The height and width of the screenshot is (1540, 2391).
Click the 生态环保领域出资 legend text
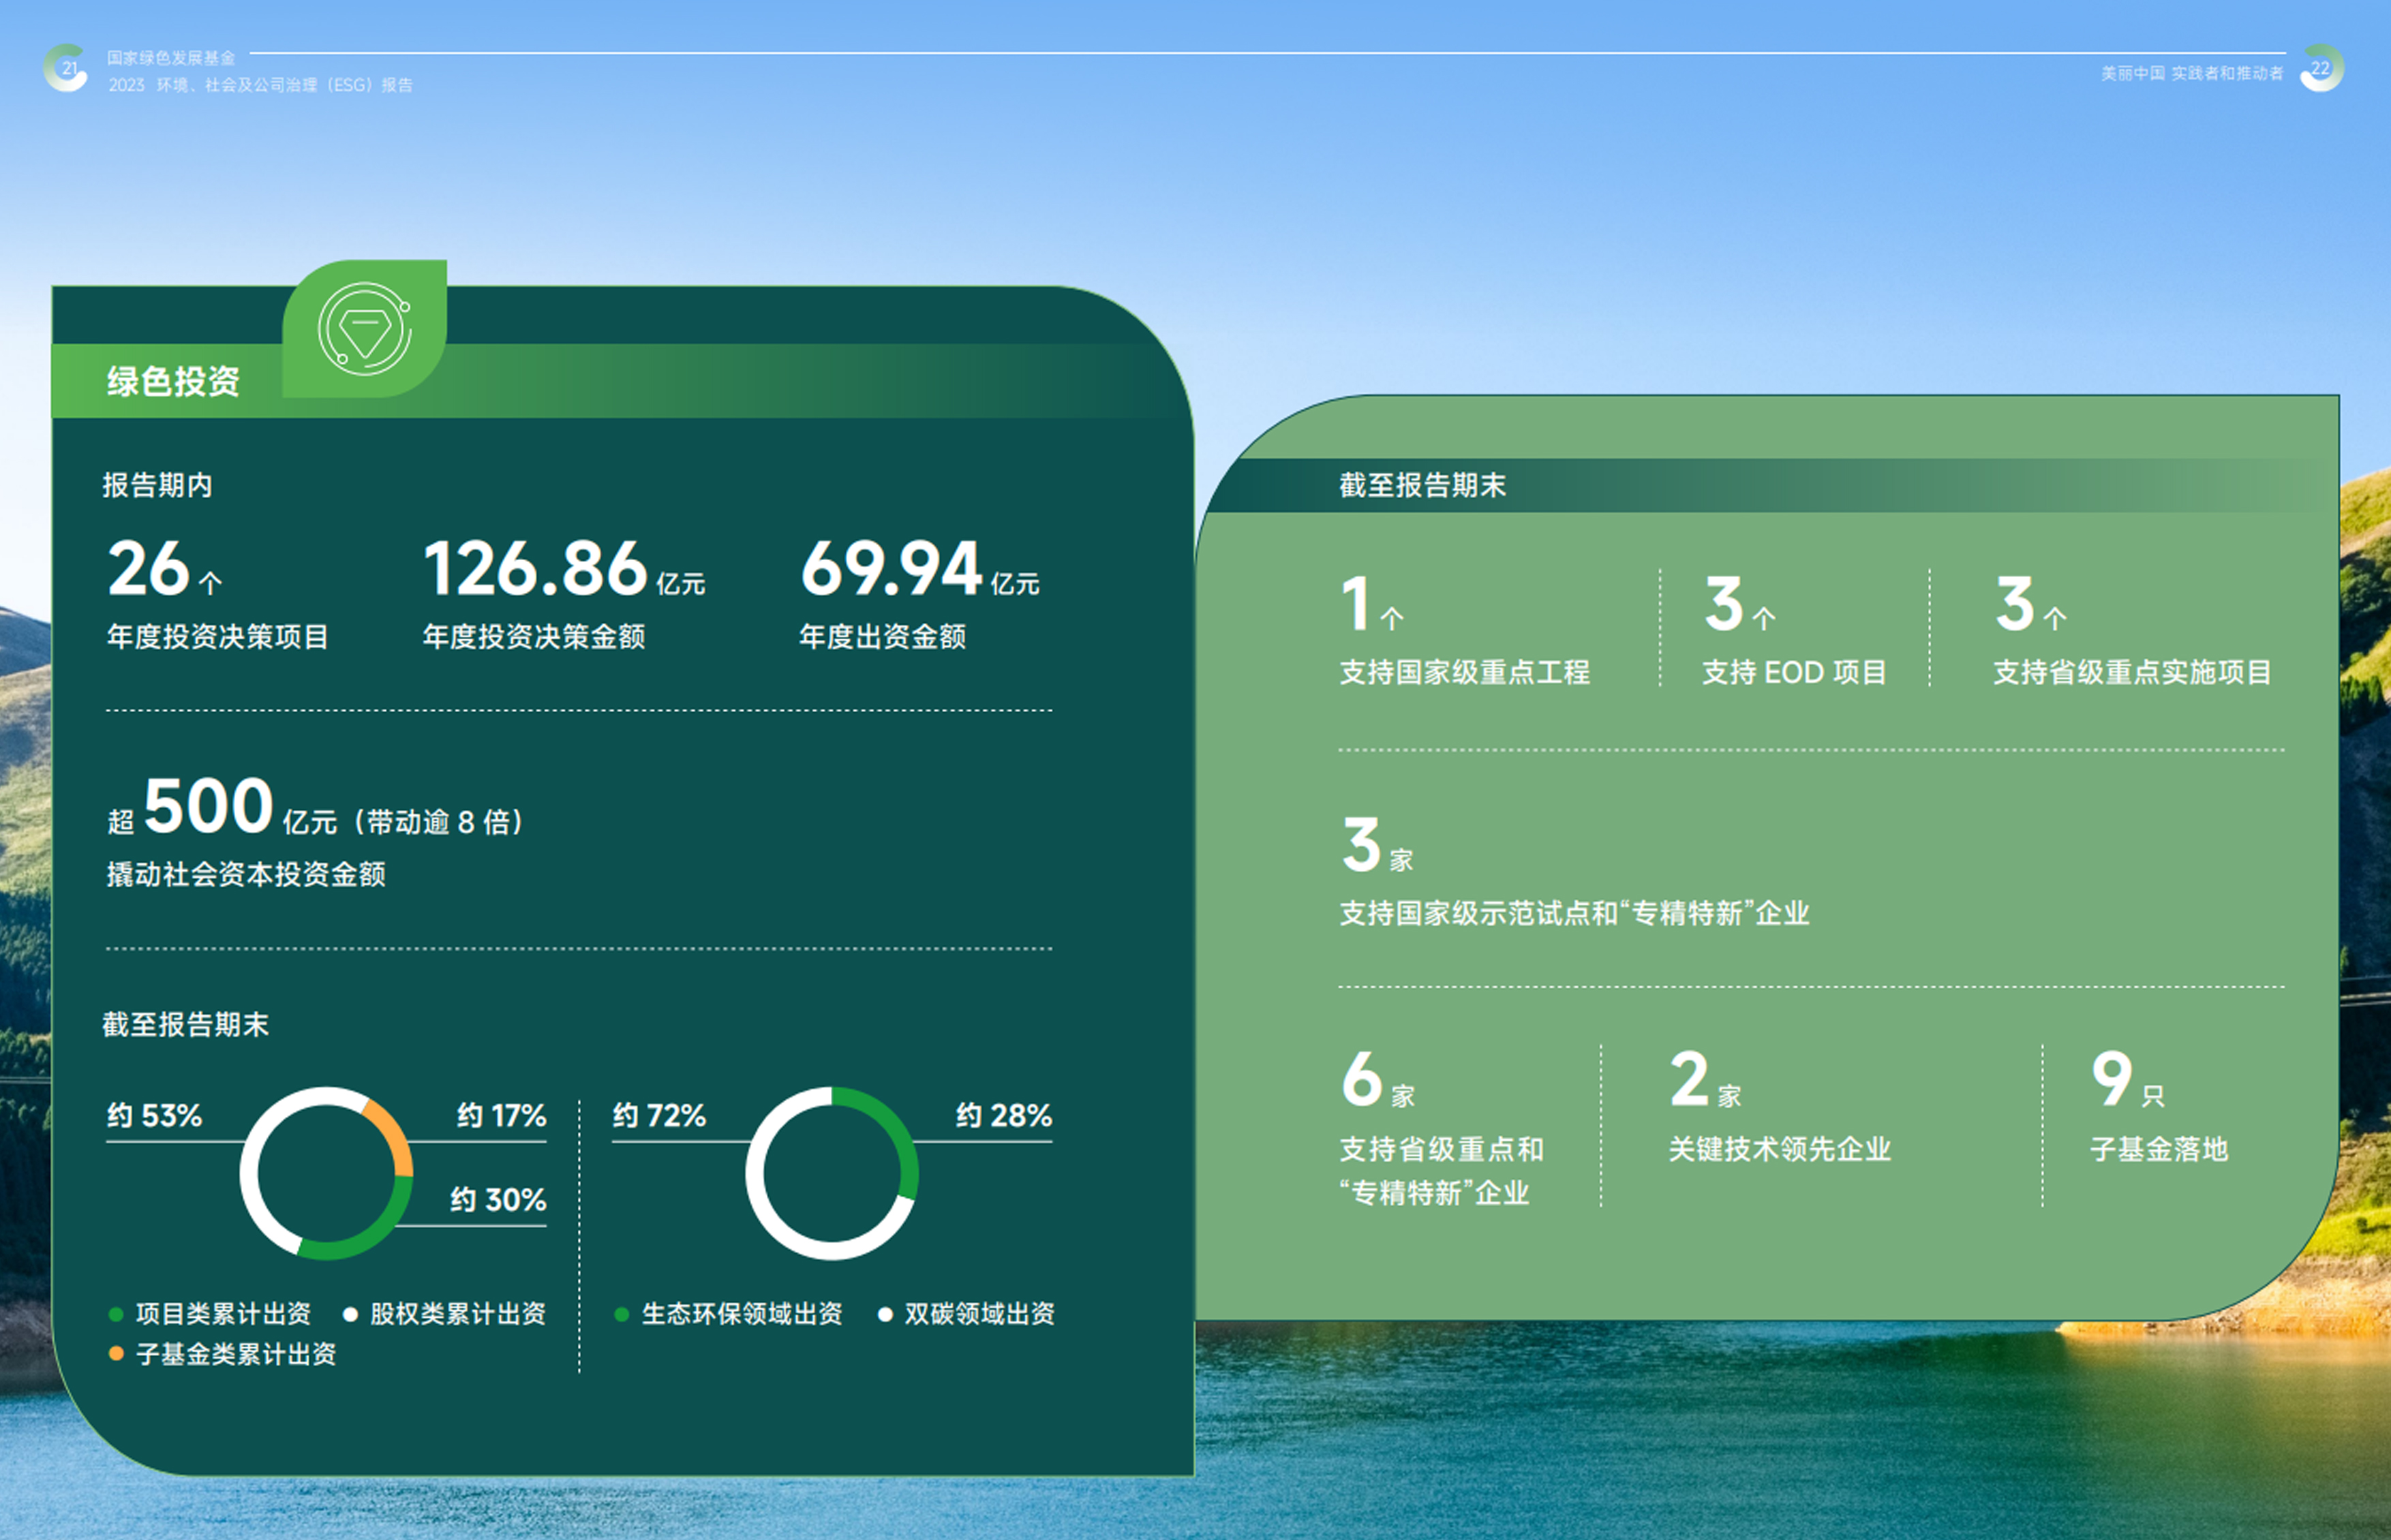742,1314
